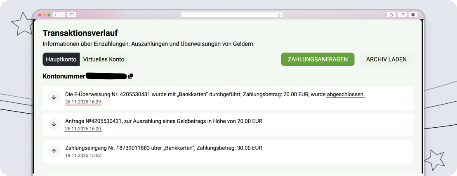Viewport: 457px width, 176px height.
Task: Select the Zahlungseingang Nr. 18739011883 entry text
Action: coord(164,148)
